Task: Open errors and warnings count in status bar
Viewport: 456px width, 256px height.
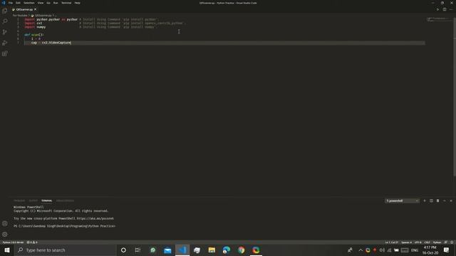Action: 32,242
